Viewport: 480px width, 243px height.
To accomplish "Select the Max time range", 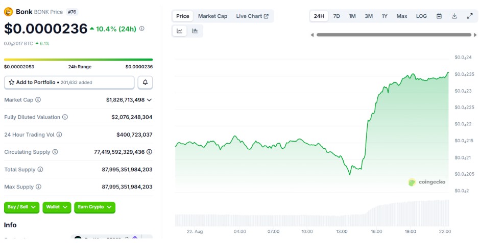I will tap(402, 16).
